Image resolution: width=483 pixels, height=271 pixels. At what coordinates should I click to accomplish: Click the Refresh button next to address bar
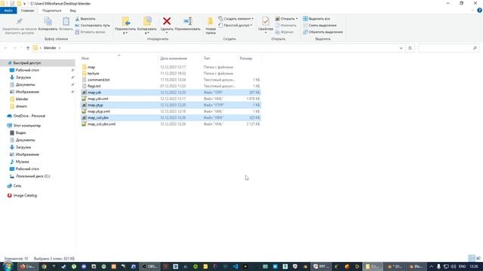point(410,48)
